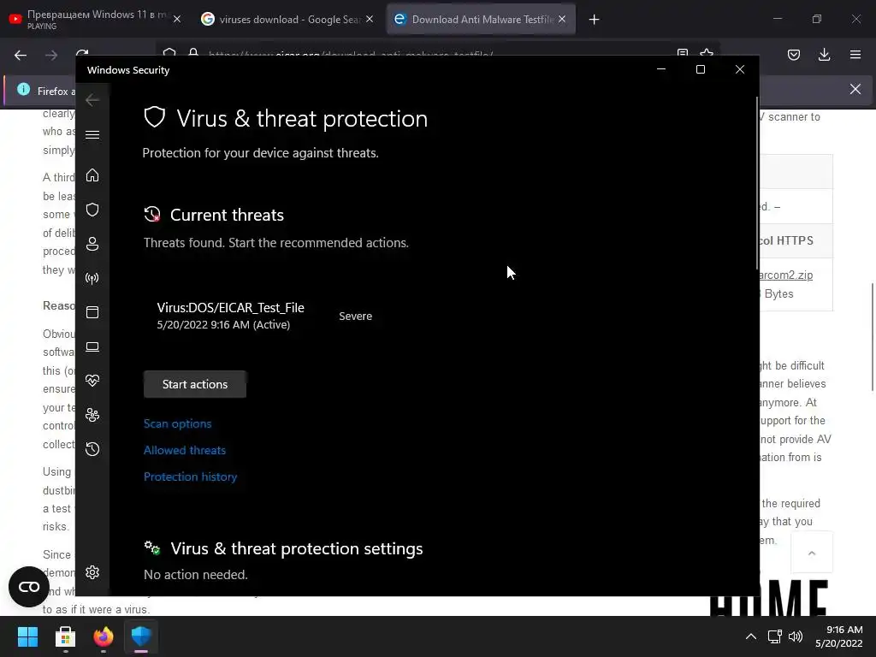This screenshot has width=876, height=657.
Task: Open Virus & threat protection shield in sidebar
Action: [92, 210]
